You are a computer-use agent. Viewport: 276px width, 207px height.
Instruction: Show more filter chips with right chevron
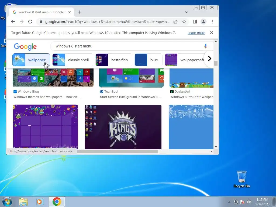pos(209,58)
